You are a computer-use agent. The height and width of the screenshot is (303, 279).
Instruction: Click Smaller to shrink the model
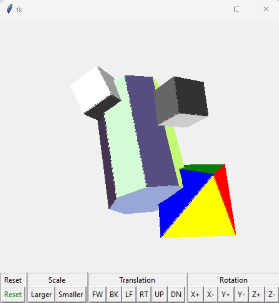(x=71, y=294)
